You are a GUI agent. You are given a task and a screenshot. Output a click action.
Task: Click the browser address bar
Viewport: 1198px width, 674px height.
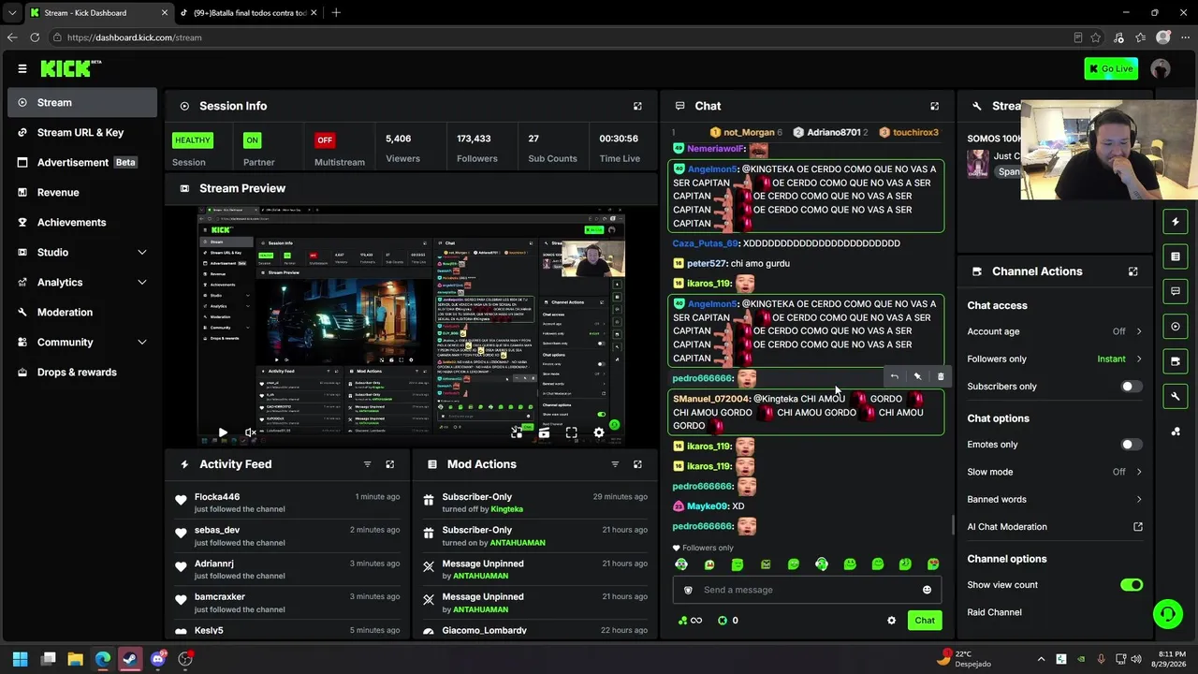point(562,37)
